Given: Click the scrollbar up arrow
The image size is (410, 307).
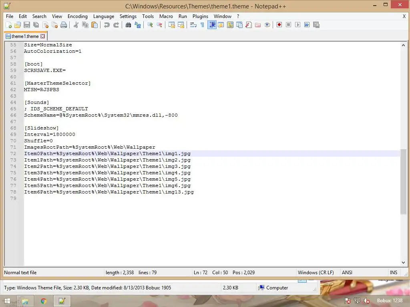Looking at the screenshot, I should pos(403,45).
